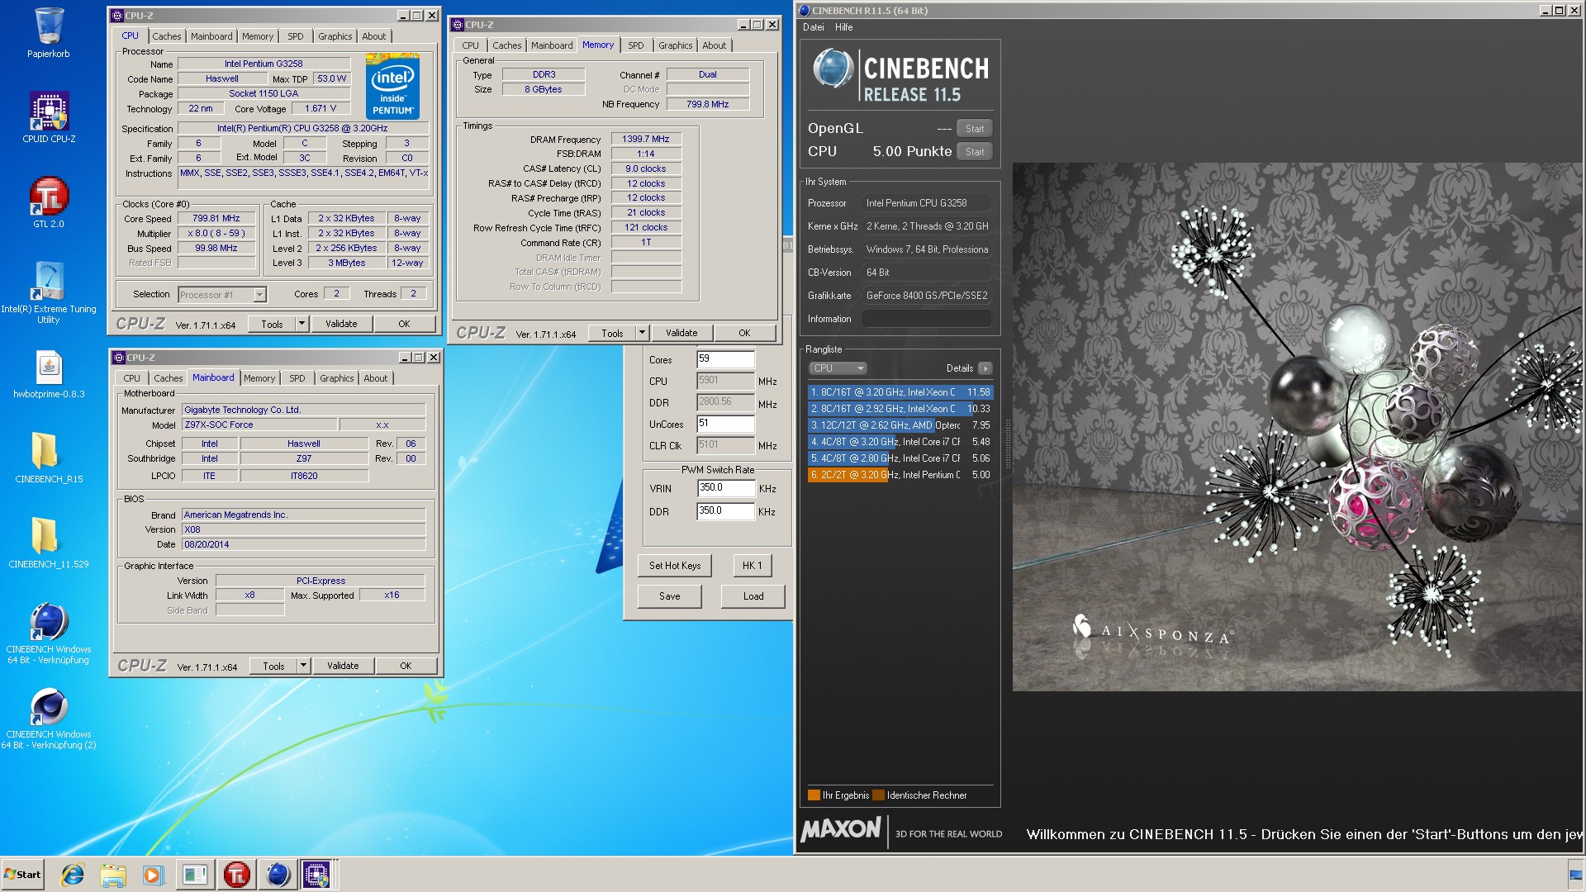
Task: Expand Tools dropdown arrow in CPU tab window
Action: tap(302, 324)
